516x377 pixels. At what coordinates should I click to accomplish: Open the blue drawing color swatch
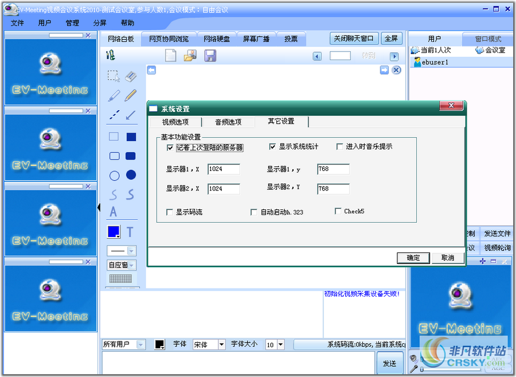point(114,232)
